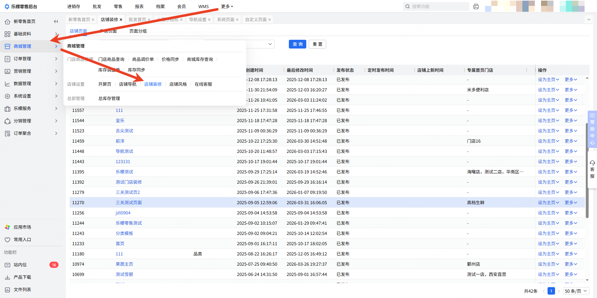597x298 pixels.
Task: Expand 设为主页 dropdown for page 11557
Action: pyautogui.click(x=548, y=110)
